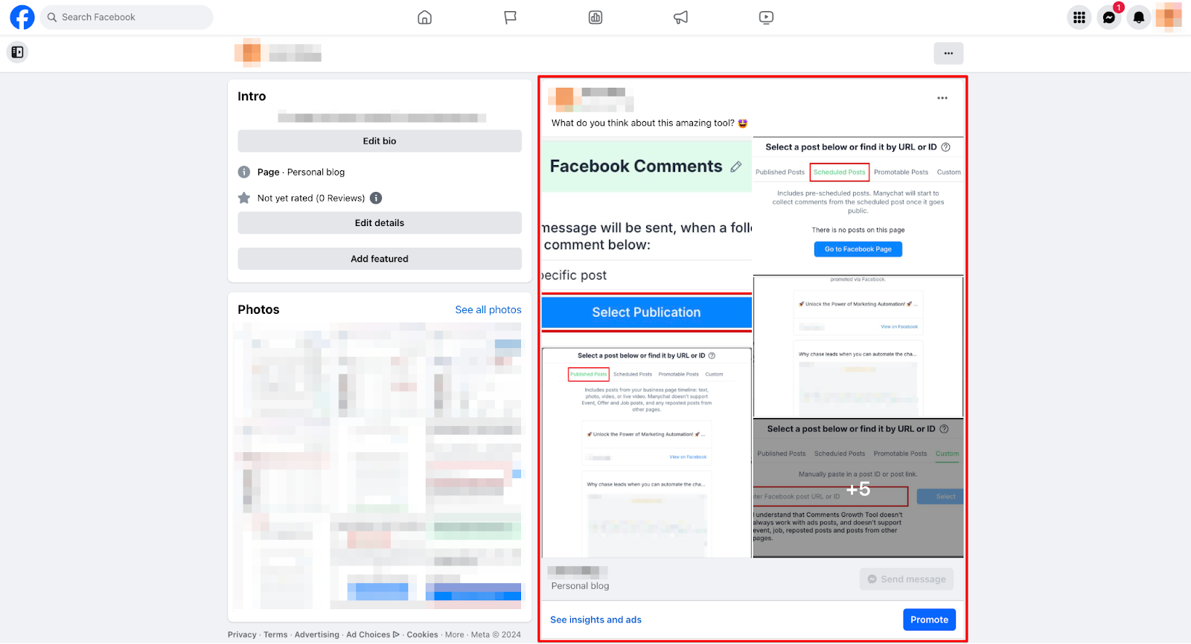
Task: Open Video play icon in top bar
Action: pos(766,17)
